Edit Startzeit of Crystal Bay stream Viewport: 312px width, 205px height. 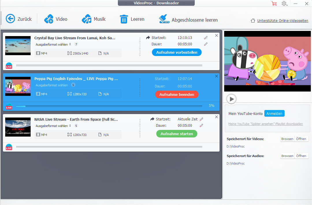(x=206, y=38)
